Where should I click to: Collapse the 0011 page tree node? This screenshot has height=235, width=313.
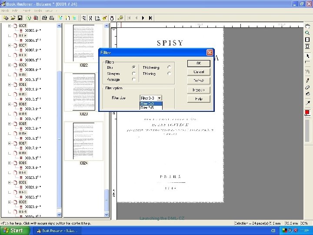[x=10, y=84]
